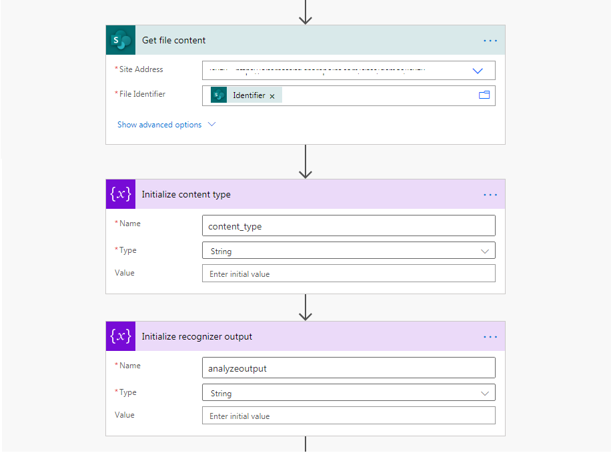Expand the Site Address dropdown

pos(478,71)
